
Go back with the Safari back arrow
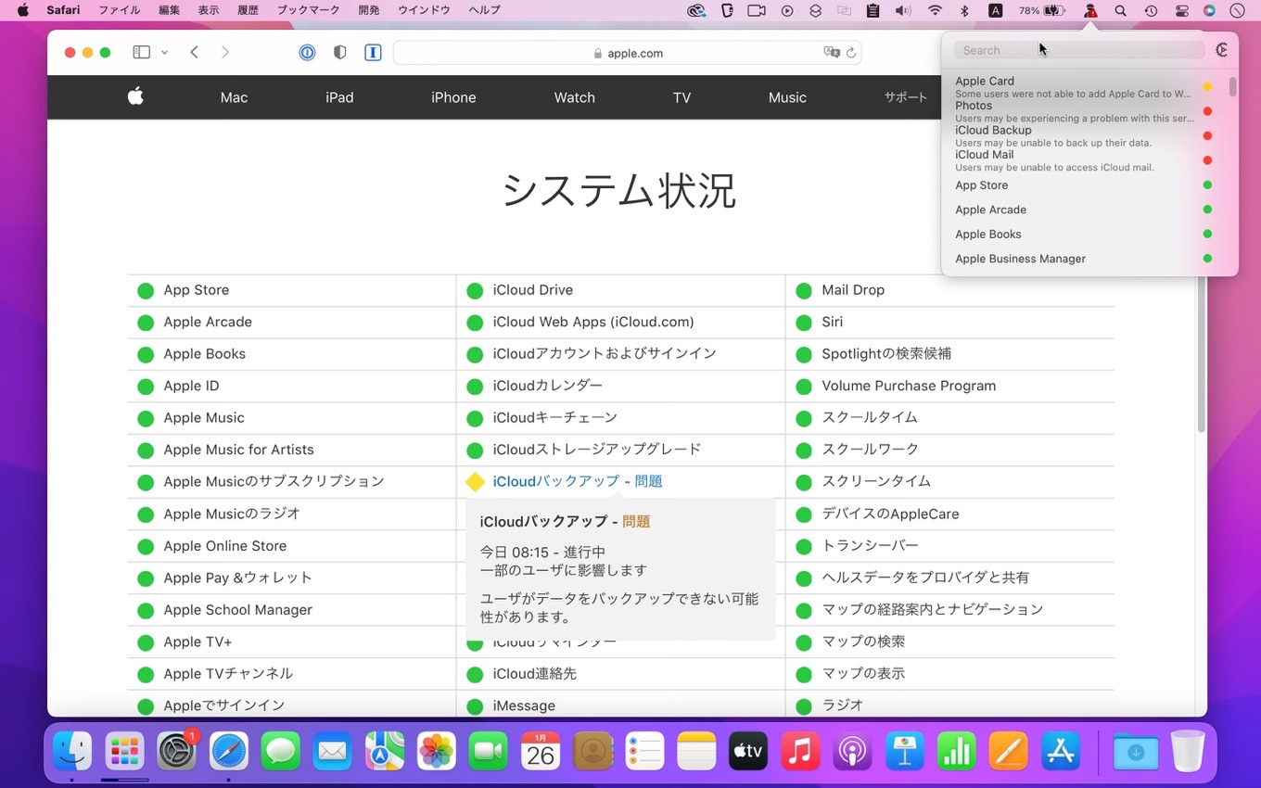pyautogui.click(x=194, y=53)
